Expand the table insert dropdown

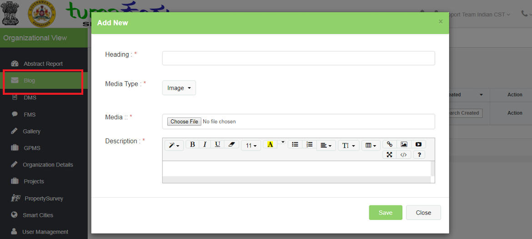(x=371, y=146)
